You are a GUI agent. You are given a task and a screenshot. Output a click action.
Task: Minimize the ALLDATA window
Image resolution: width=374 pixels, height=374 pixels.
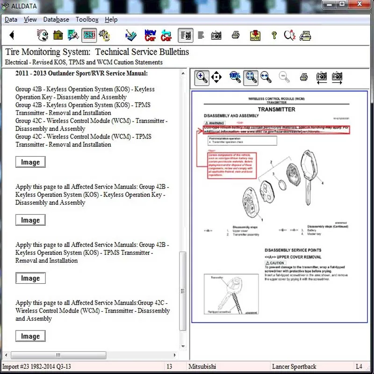330,4
